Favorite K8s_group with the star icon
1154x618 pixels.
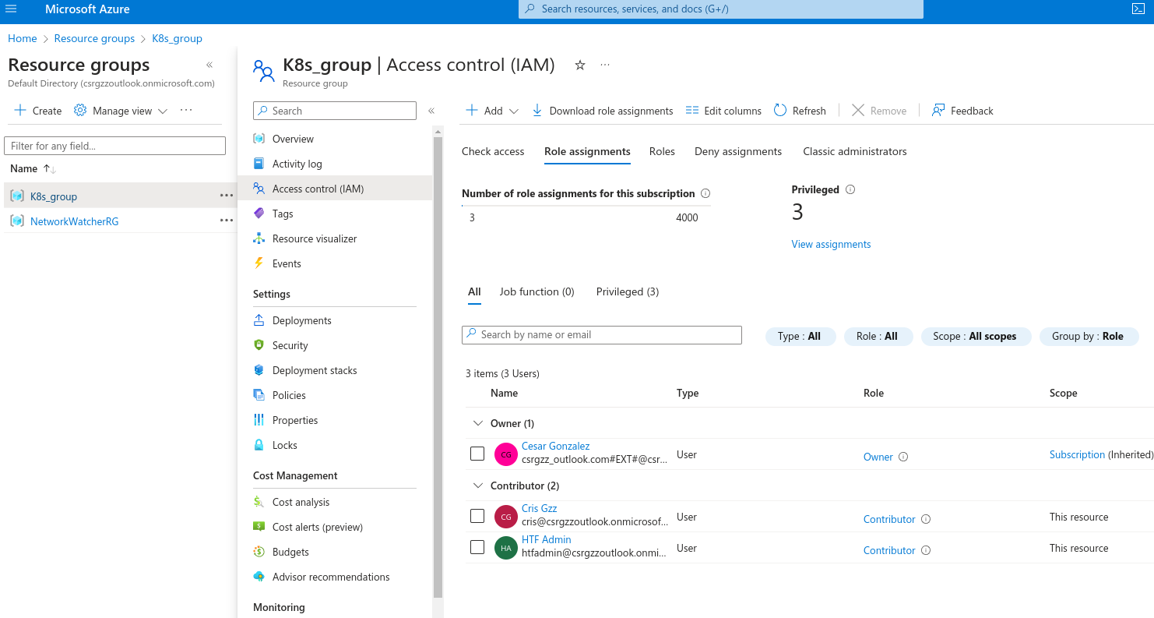tap(579, 65)
